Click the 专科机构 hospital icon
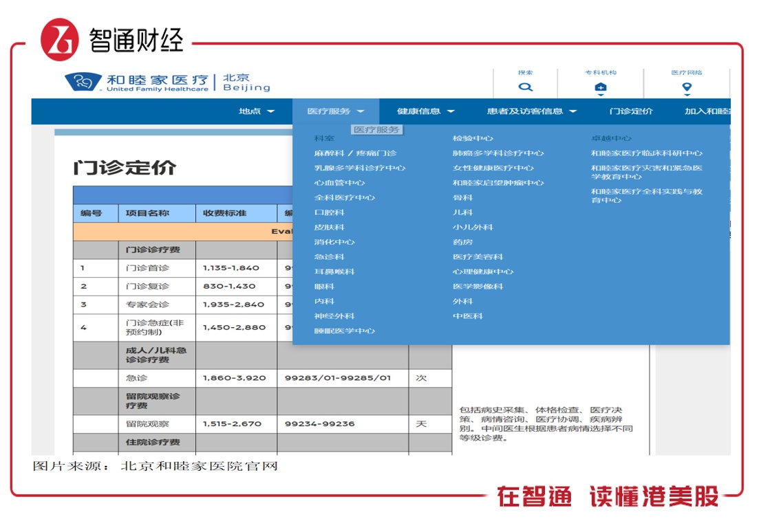Viewport: 761px width, 532px height. pos(600,88)
